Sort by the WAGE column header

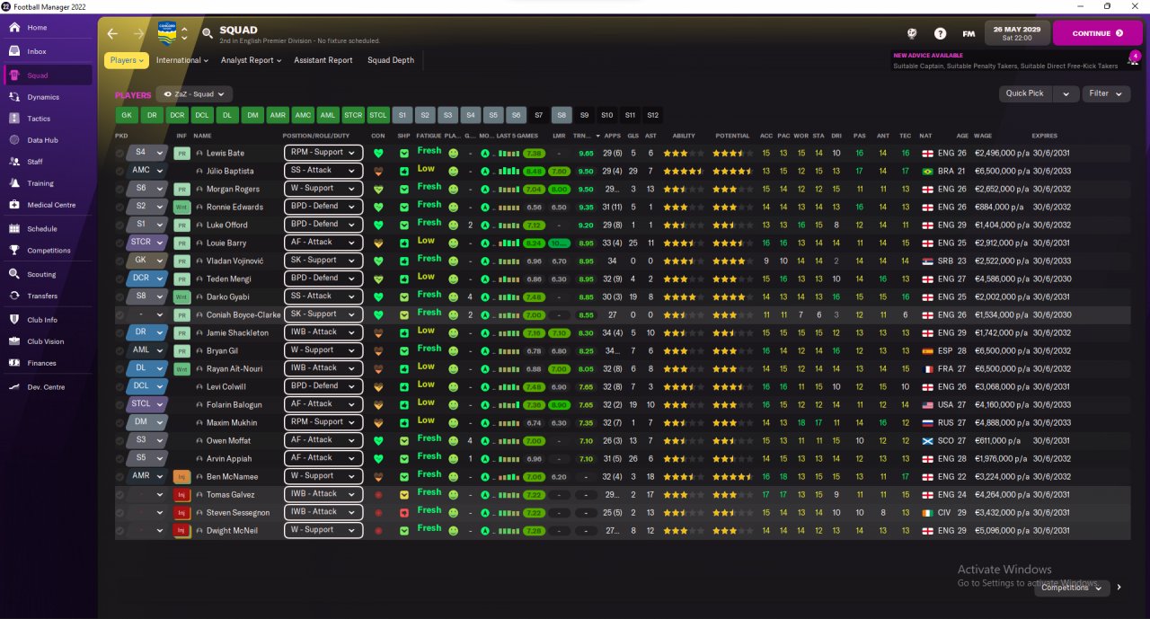click(983, 136)
